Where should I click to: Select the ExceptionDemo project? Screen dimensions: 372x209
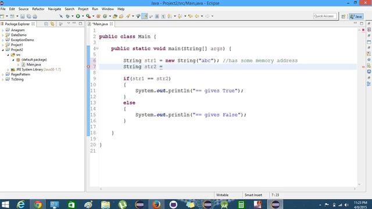[22, 40]
